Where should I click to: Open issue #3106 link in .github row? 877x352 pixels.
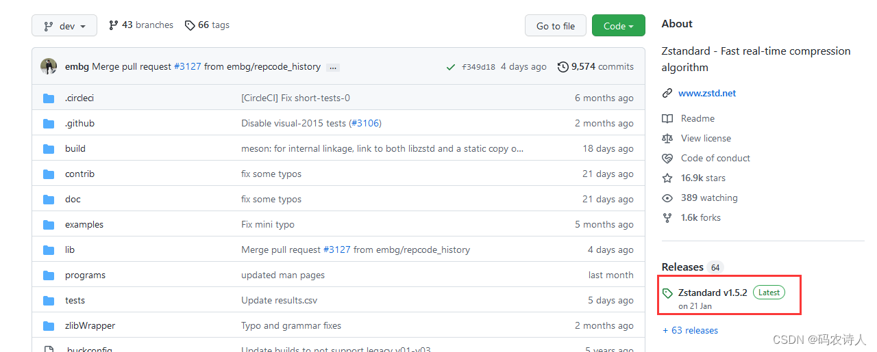pos(364,123)
